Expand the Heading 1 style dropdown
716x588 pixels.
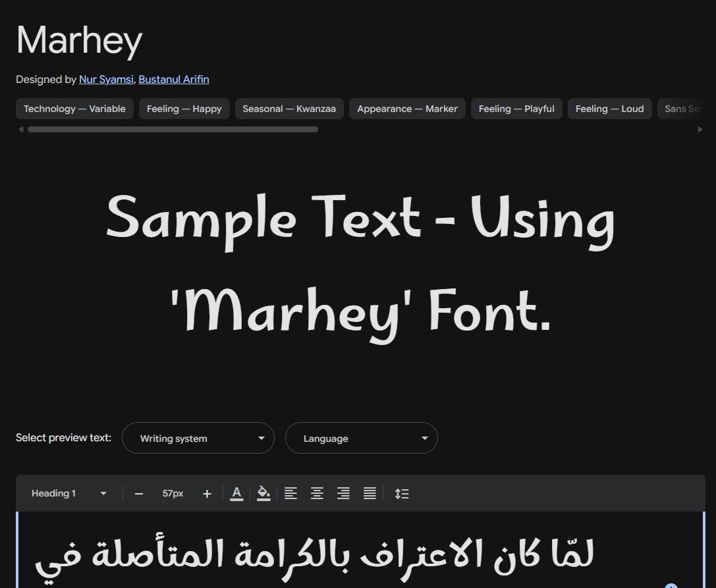tap(69, 493)
